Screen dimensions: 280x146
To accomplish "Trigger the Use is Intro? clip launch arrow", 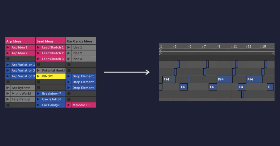I will pos(38,99).
